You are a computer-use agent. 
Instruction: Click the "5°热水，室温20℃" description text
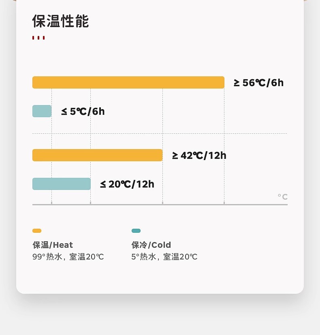(164, 257)
